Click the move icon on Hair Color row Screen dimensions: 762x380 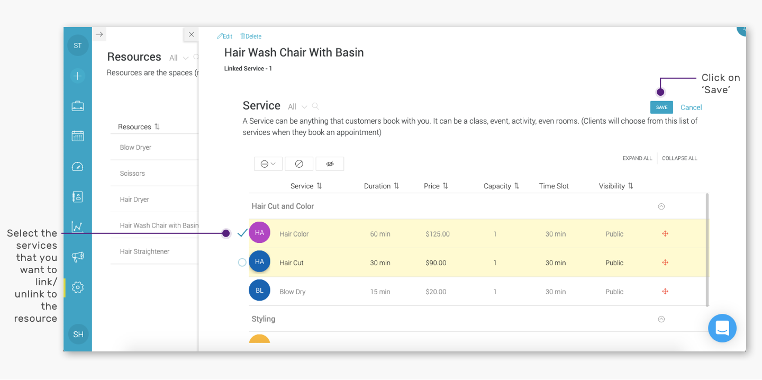[x=665, y=234]
